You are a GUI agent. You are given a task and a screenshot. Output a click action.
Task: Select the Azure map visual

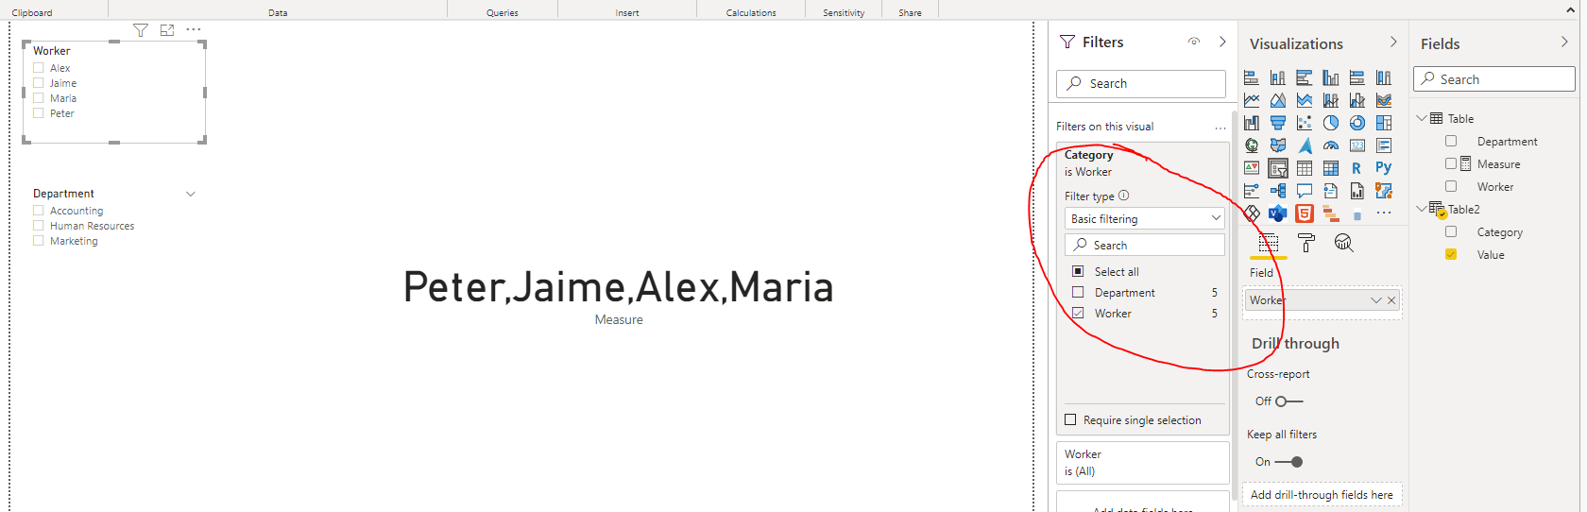click(1305, 145)
